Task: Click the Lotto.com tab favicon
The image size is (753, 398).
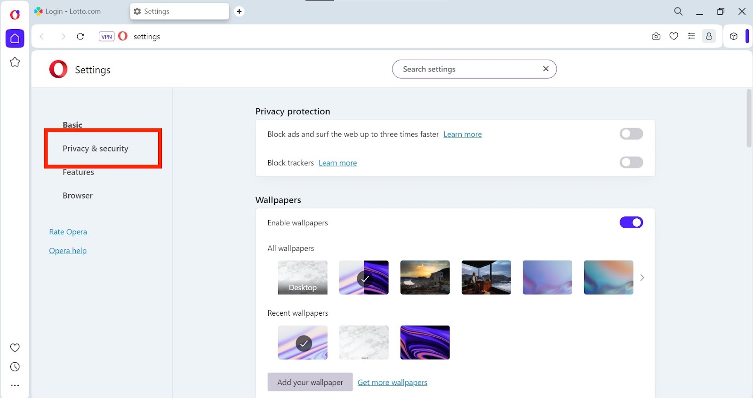Action: coord(39,11)
